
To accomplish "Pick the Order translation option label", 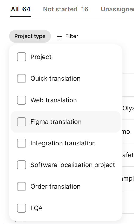I will [55, 187].
